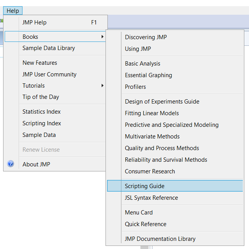Screen dimensions: 249x249
Task: Expand the Books submenu arrow
Action: [102, 37]
